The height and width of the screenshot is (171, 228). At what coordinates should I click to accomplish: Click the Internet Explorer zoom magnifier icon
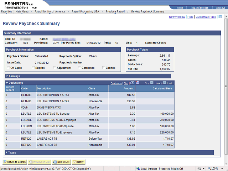pos(209,169)
